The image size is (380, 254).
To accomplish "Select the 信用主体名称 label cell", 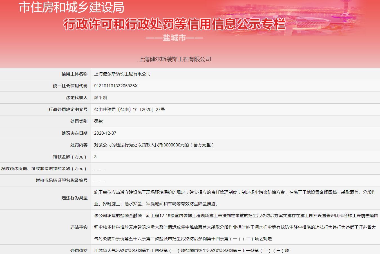I will [x=75, y=74].
